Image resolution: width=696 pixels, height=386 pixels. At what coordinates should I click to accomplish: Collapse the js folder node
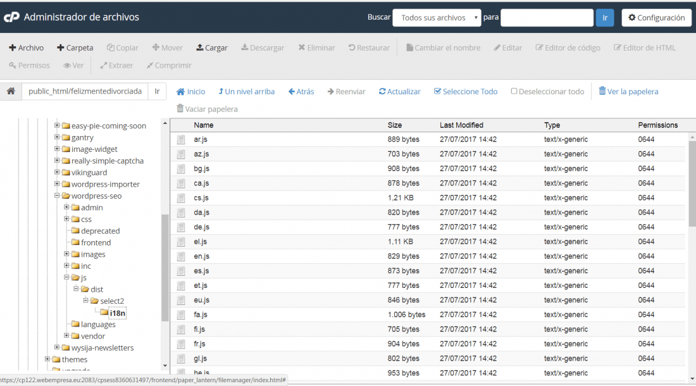tap(66, 277)
